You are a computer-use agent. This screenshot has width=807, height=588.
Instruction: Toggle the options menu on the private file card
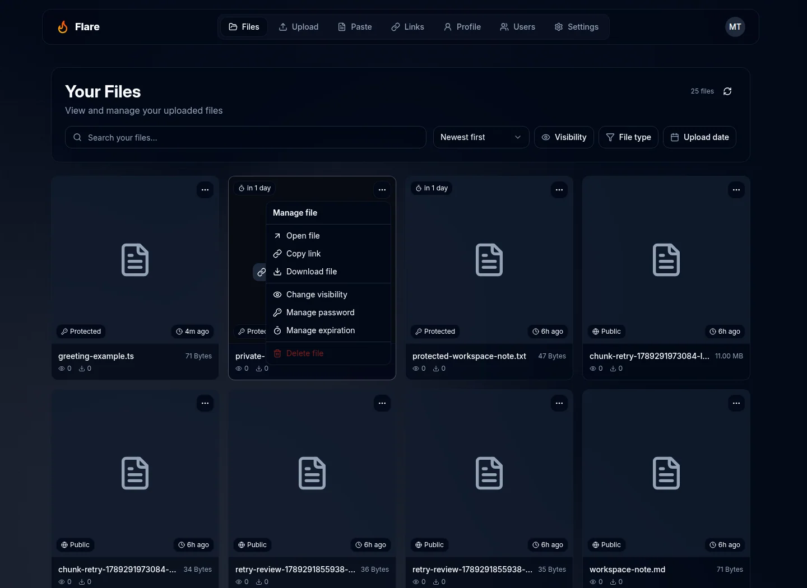pos(382,190)
